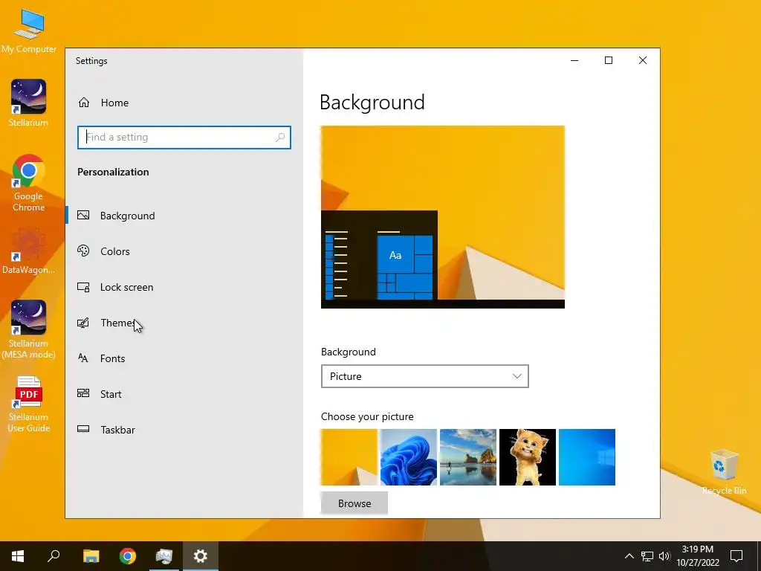Choose the blue Windows 10 logo wallpaper
The height and width of the screenshot is (571, 761).
coord(587,457)
